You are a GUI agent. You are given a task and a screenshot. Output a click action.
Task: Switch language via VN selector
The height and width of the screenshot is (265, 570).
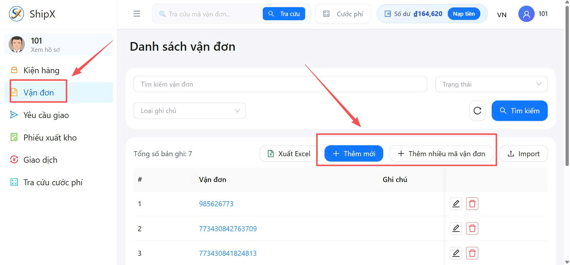click(502, 15)
